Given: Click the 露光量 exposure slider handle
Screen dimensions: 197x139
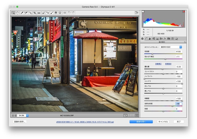Looking at the screenshot, I should (x=163, y=69).
